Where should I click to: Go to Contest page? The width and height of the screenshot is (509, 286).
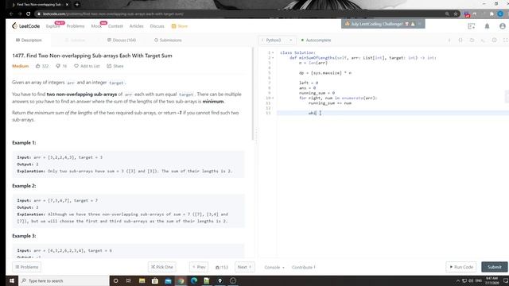pos(115,26)
